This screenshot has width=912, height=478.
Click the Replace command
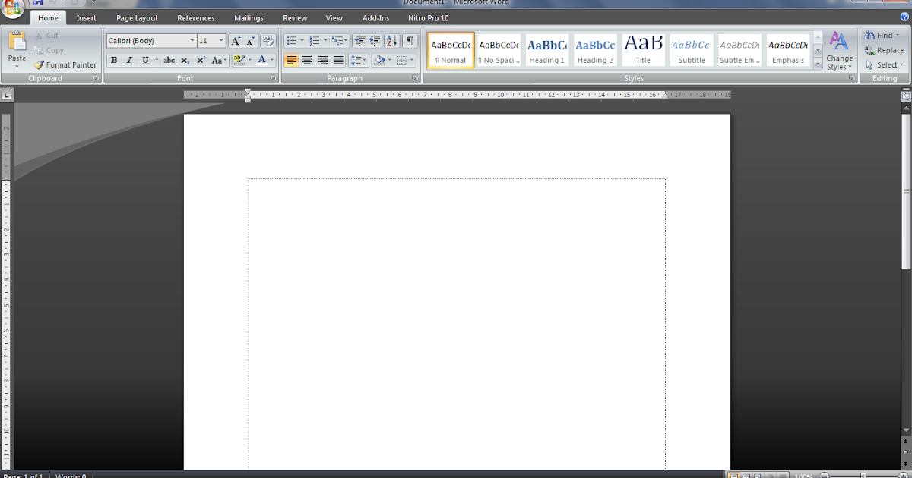click(x=887, y=50)
